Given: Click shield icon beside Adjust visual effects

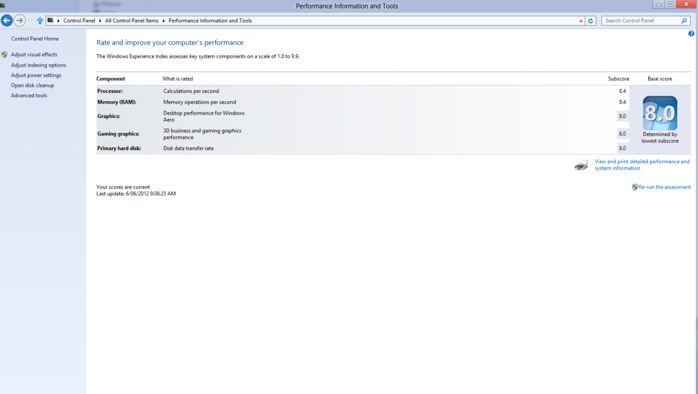Looking at the screenshot, I should coord(5,55).
